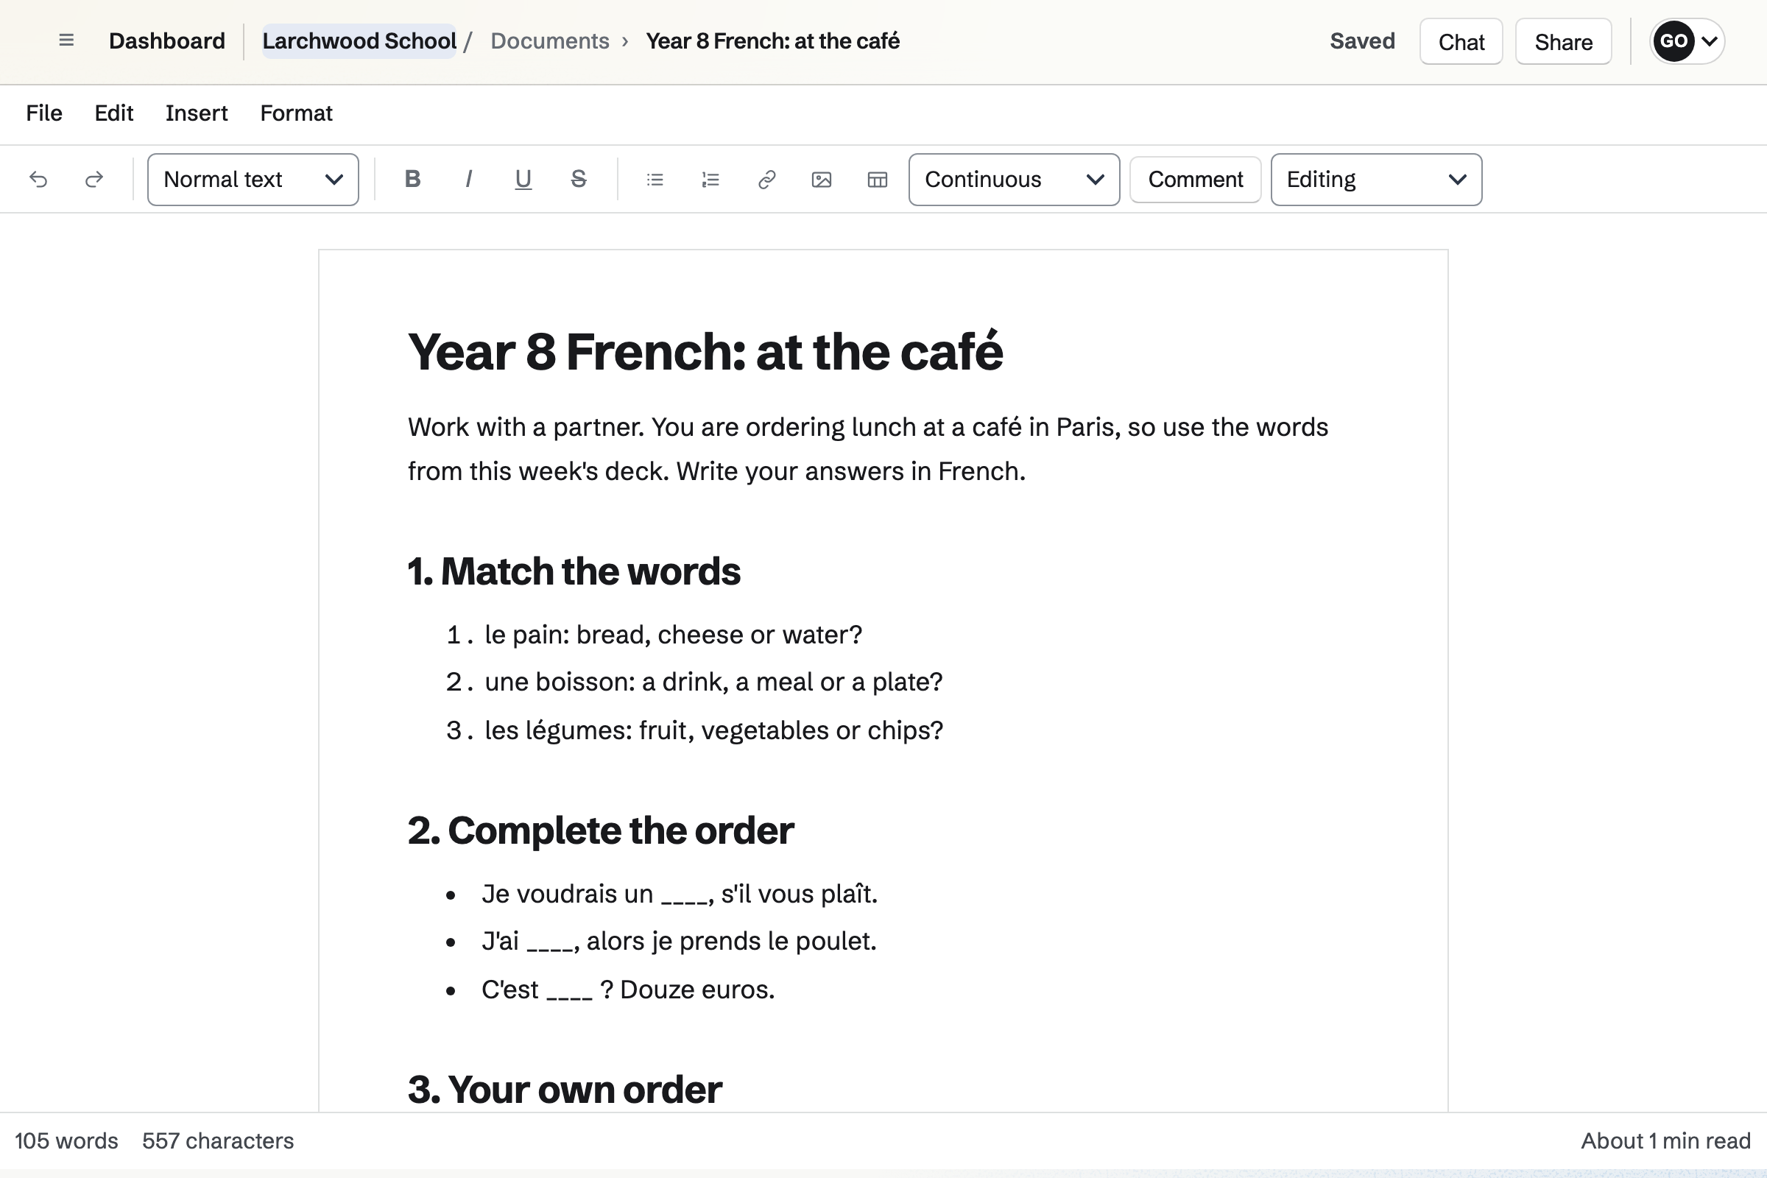Open the hamburger sidebar menu

(x=66, y=40)
